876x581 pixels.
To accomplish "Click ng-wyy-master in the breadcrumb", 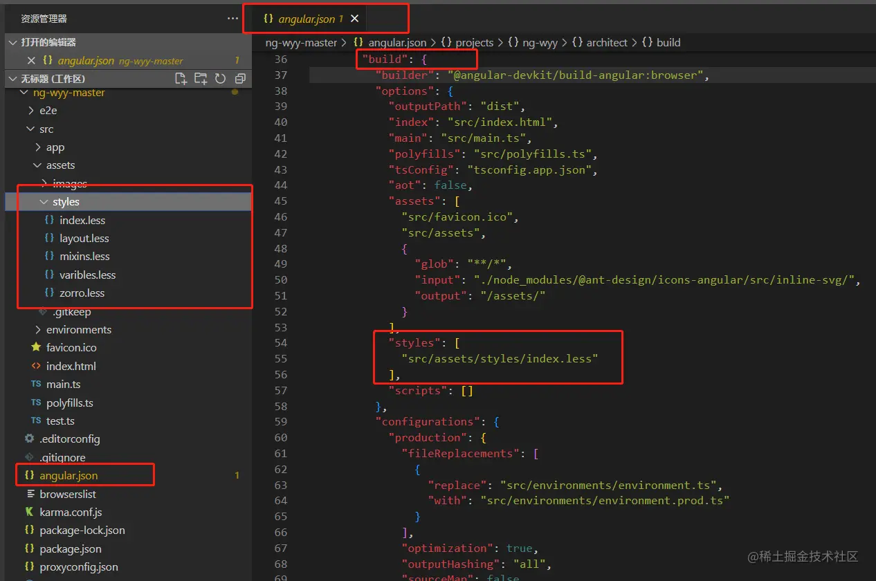I will pos(301,43).
